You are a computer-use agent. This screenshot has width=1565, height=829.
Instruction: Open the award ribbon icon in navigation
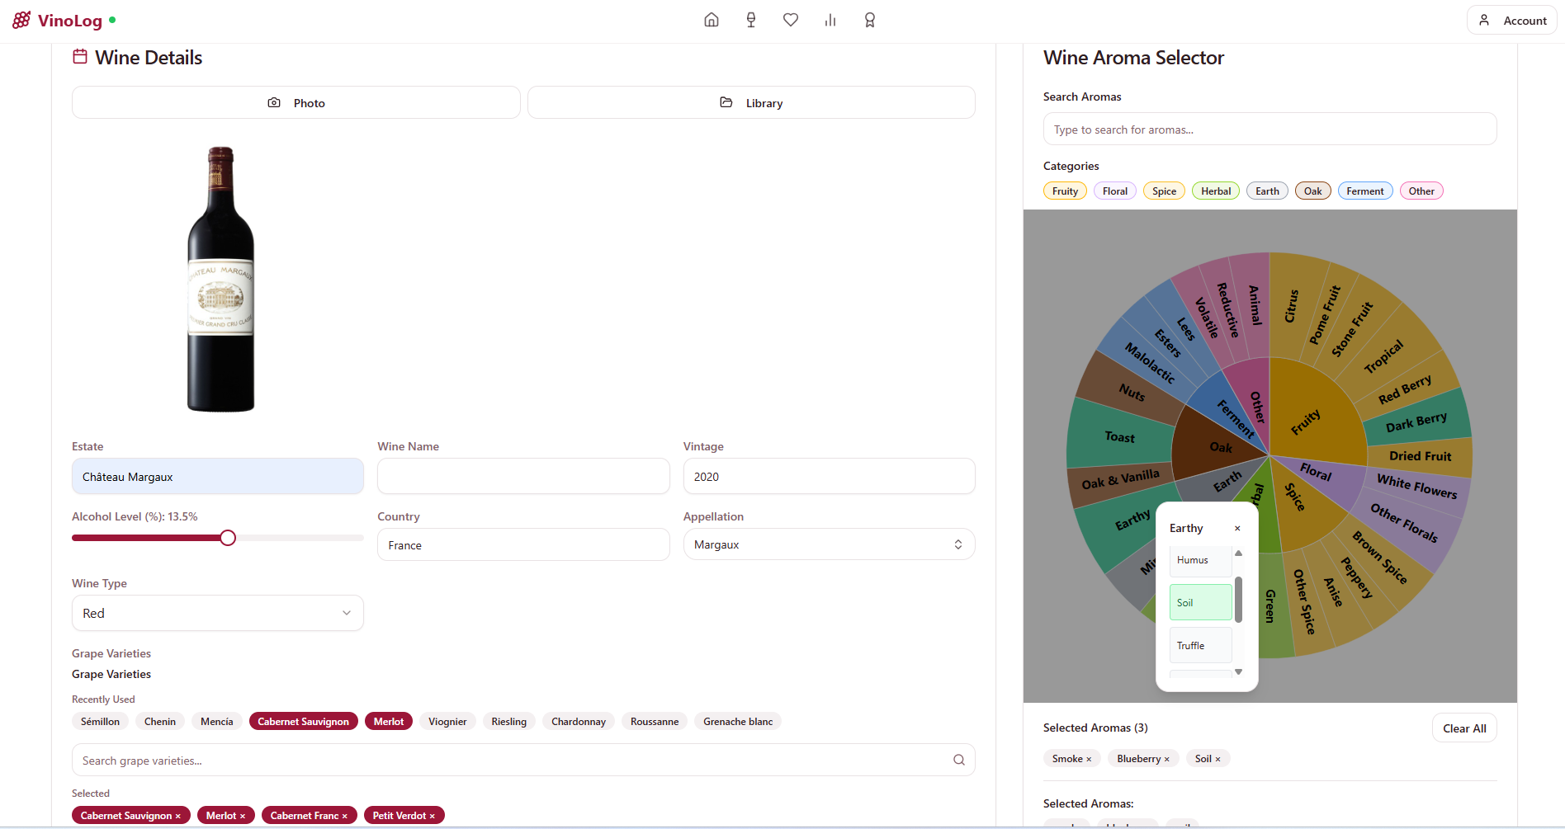tap(870, 20)
